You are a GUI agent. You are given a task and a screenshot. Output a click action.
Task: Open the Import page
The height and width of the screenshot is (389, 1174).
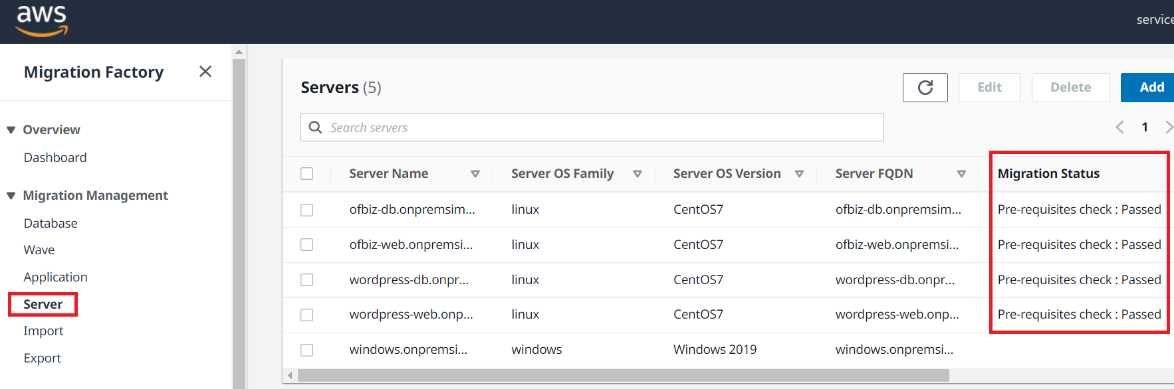[44, 331]
